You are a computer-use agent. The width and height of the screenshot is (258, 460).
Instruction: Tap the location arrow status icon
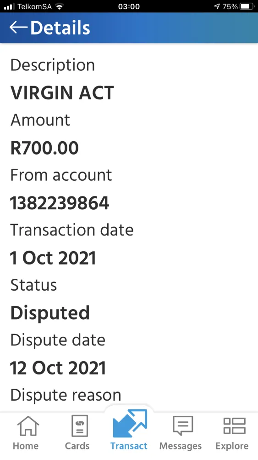click(217, 6)
